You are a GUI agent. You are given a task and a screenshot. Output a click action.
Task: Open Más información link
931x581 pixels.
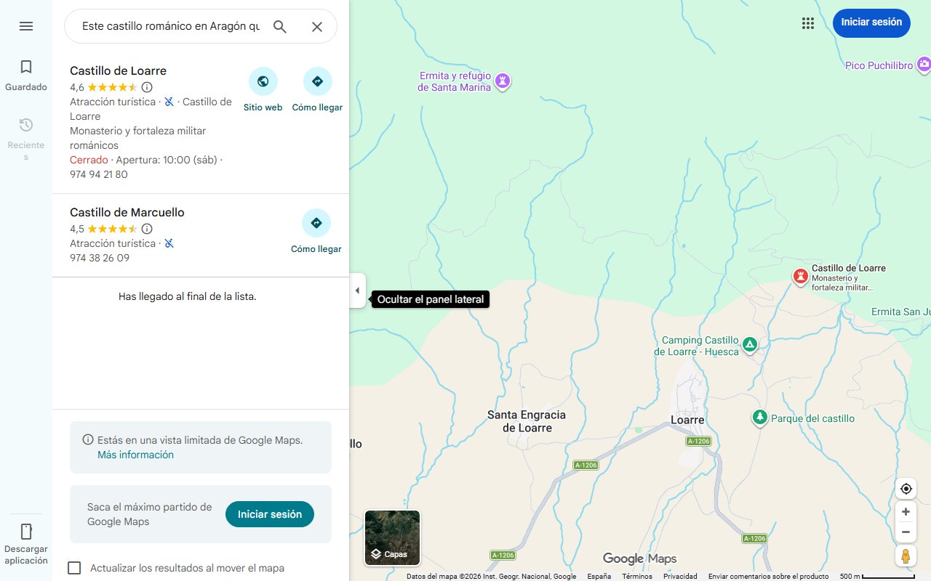[x=135, y=455]
